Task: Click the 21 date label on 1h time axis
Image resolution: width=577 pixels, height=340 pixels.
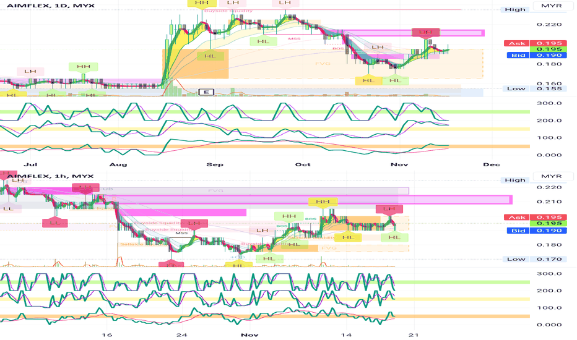Action: point(414,335)
